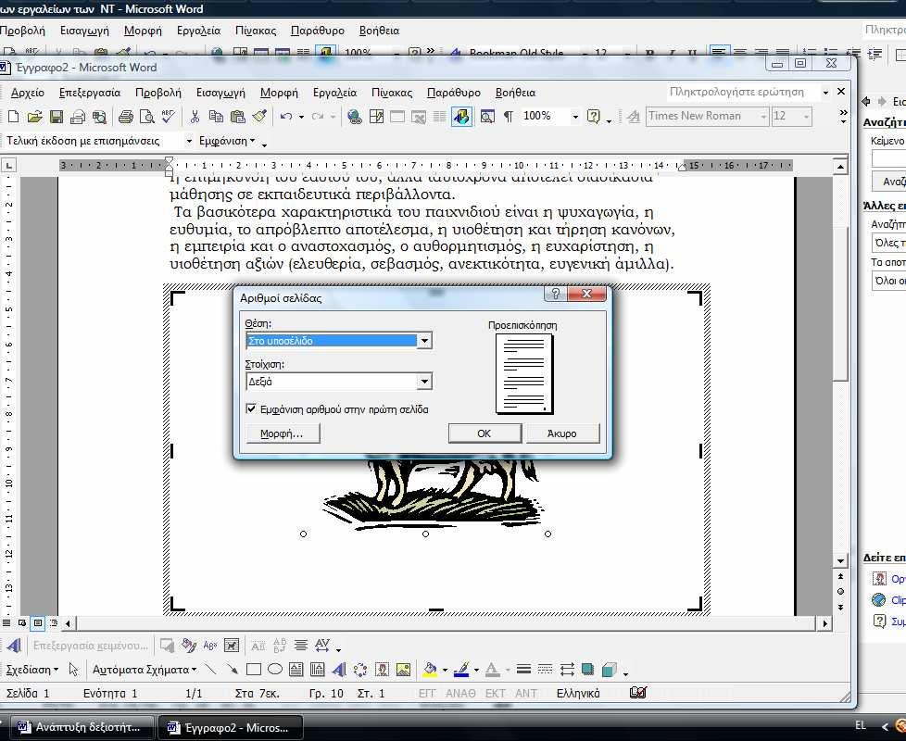Screen dimensions: 906x741
Task: Select the Arrow drawing tool
Action: click(232, 670)
